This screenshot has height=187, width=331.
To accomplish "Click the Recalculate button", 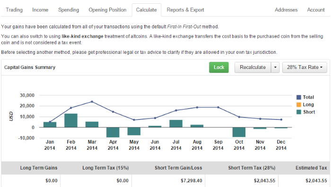I will [x=253, y=67].
